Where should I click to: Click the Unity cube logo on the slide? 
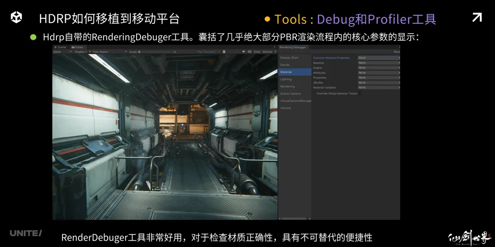click(16, 17)
